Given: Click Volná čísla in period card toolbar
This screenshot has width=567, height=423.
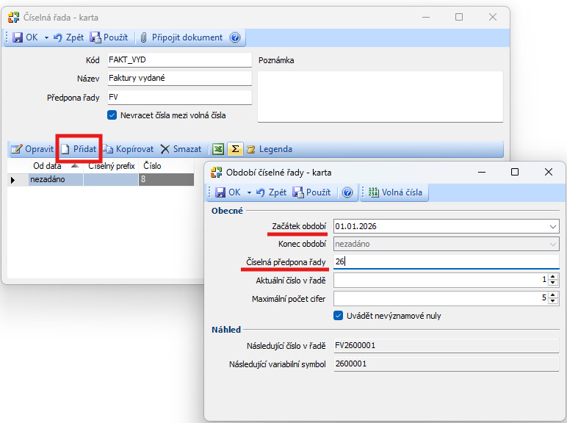Looking at the screenshot, I should [x=395, y=192].
